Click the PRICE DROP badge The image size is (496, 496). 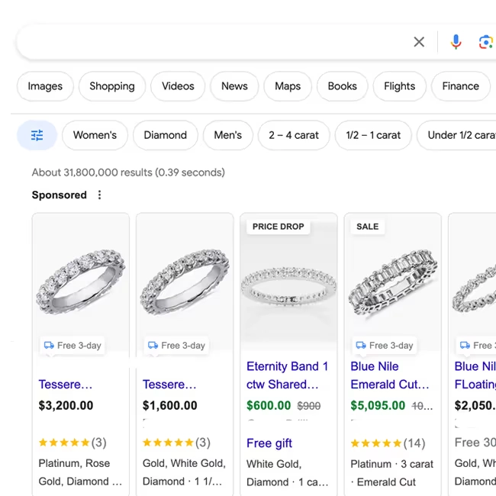pyautogui.click(x=278, y=227)
